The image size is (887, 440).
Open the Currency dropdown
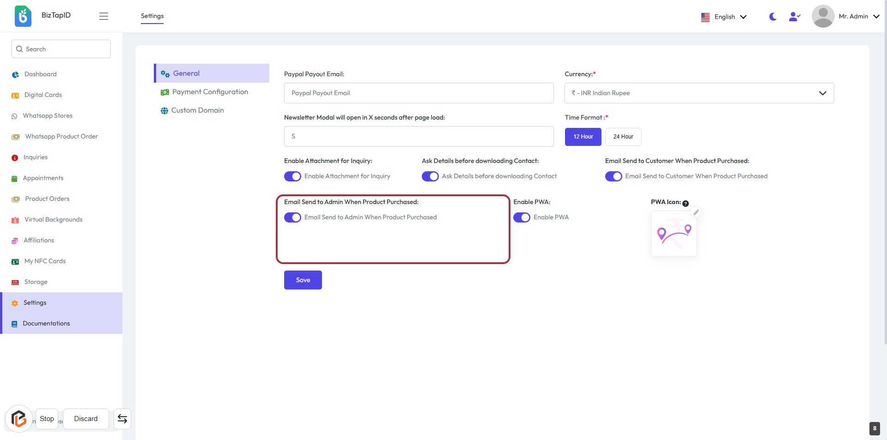(x=699, y=93)
